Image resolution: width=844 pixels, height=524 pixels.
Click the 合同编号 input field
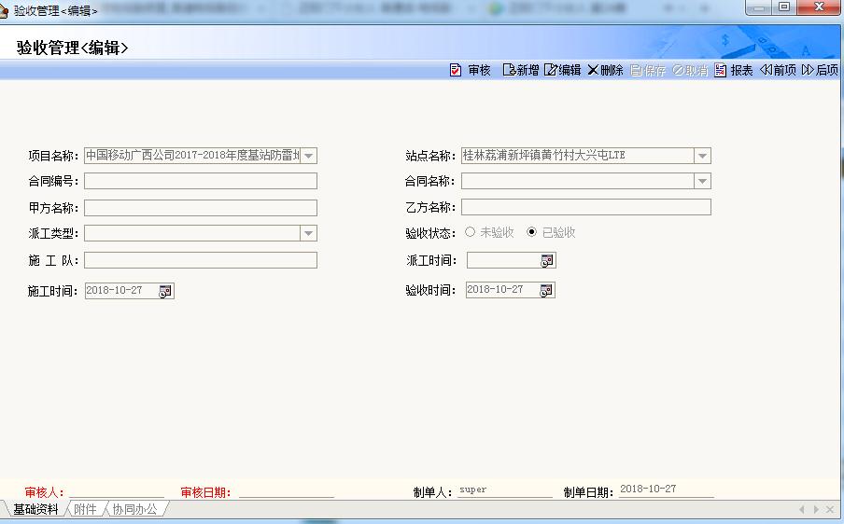pyautogui.click(x=201, y=181)
